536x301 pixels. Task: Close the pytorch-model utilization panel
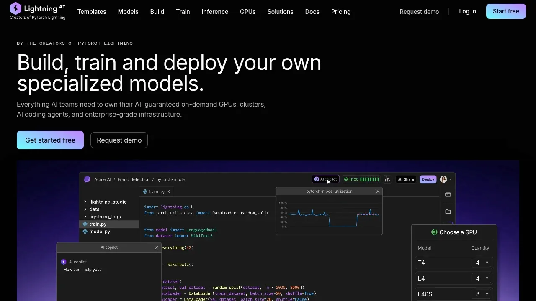click(x=378, y=191)
